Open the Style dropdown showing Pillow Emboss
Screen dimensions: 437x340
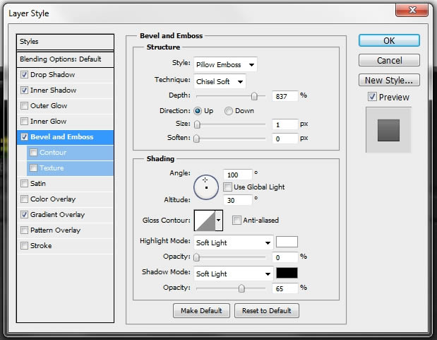225,65
